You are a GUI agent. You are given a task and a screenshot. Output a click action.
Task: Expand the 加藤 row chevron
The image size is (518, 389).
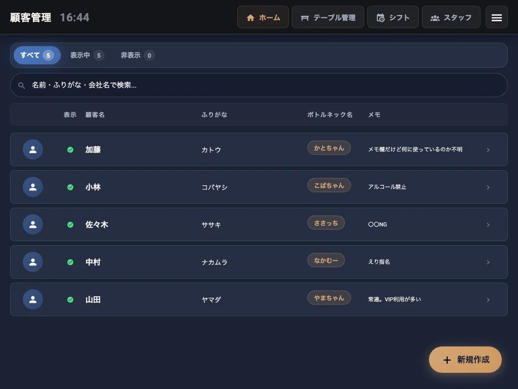pos(488,150)
